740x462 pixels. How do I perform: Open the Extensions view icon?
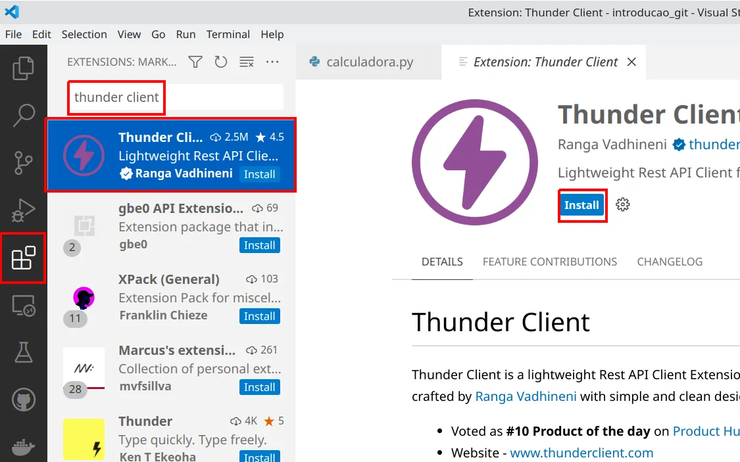click(x=23, y=258)
